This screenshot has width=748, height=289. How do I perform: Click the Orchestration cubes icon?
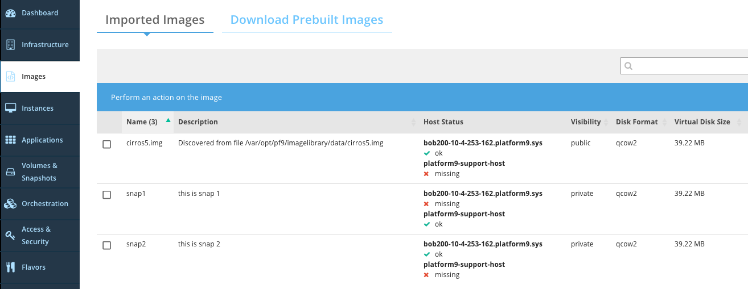[10, 204]
